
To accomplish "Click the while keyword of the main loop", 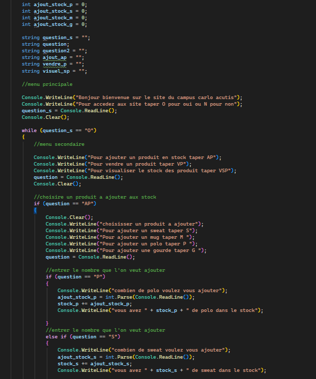I will tap(30, 131).
